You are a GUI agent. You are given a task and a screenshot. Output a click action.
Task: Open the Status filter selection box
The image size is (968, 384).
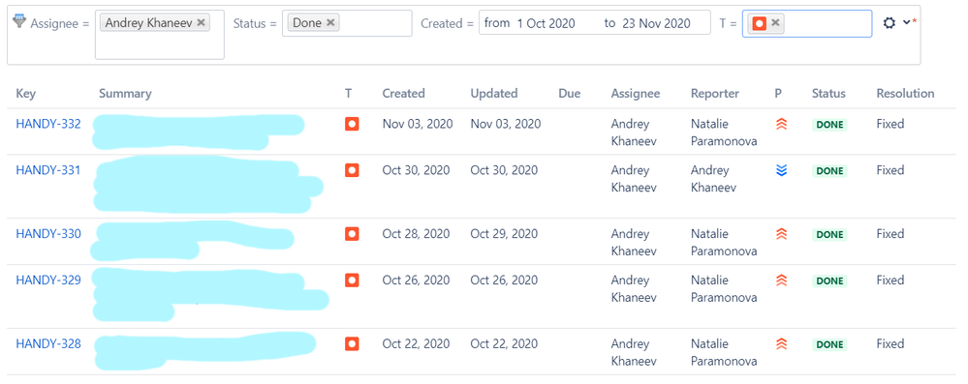[x=347, y=23]
